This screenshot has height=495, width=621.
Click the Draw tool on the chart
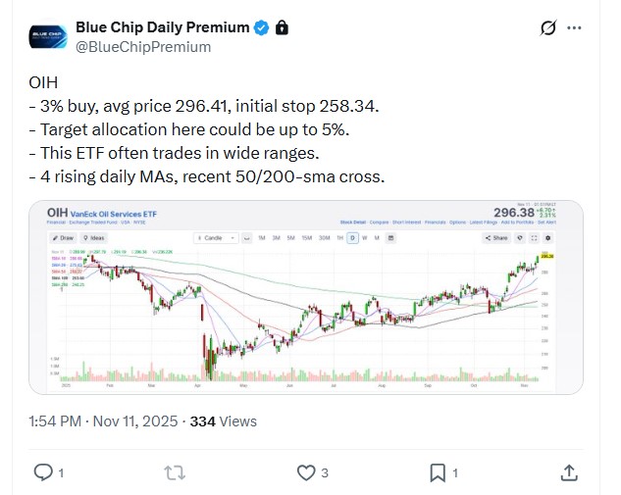tap(65, 237)
